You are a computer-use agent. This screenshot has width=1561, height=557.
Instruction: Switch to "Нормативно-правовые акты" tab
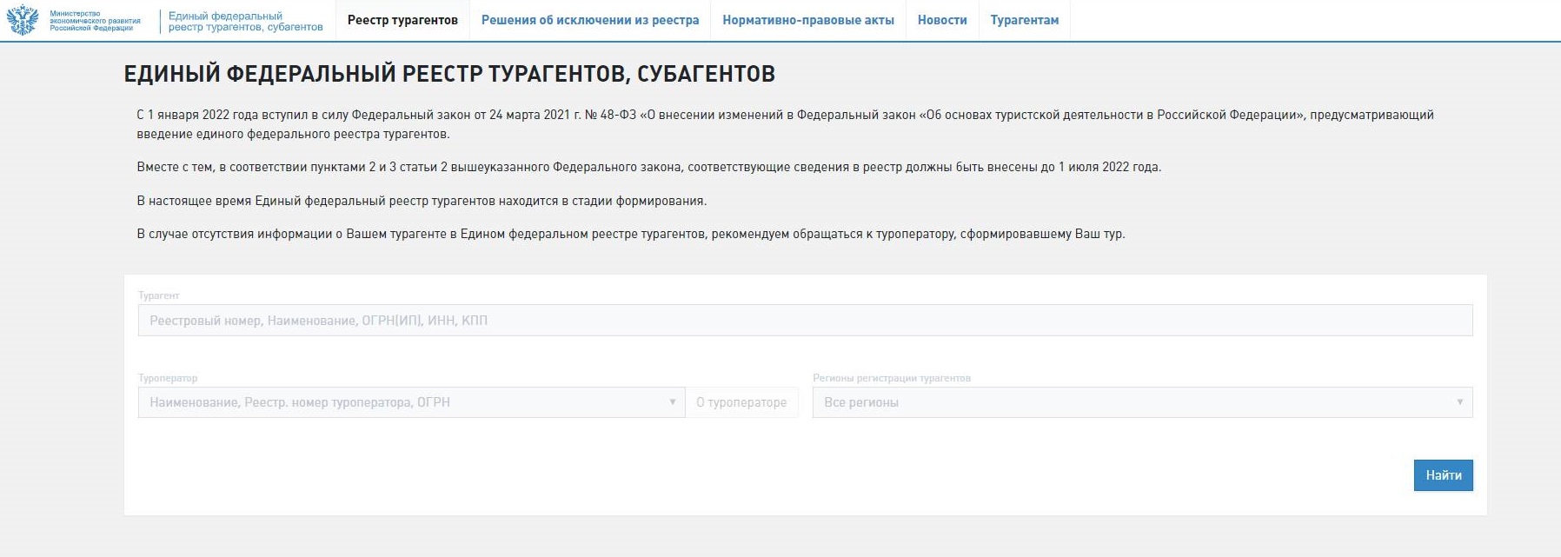pyautogui.click(x=808, y=20)
